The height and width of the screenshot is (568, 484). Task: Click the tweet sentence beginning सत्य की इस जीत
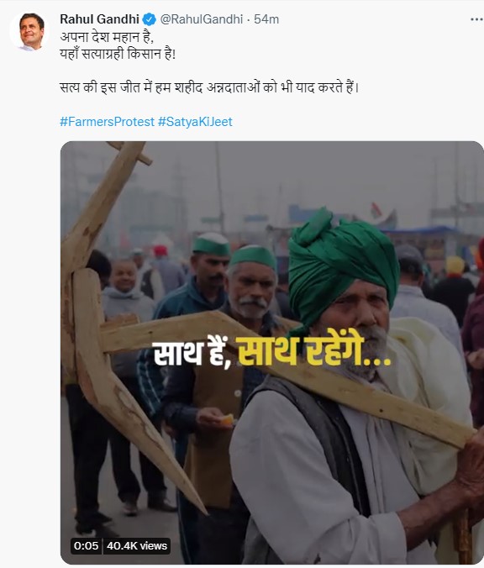[209, 87]
